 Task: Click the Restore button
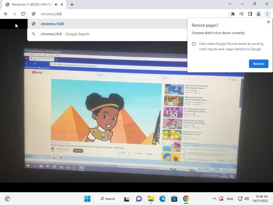(x=259, y=64)
